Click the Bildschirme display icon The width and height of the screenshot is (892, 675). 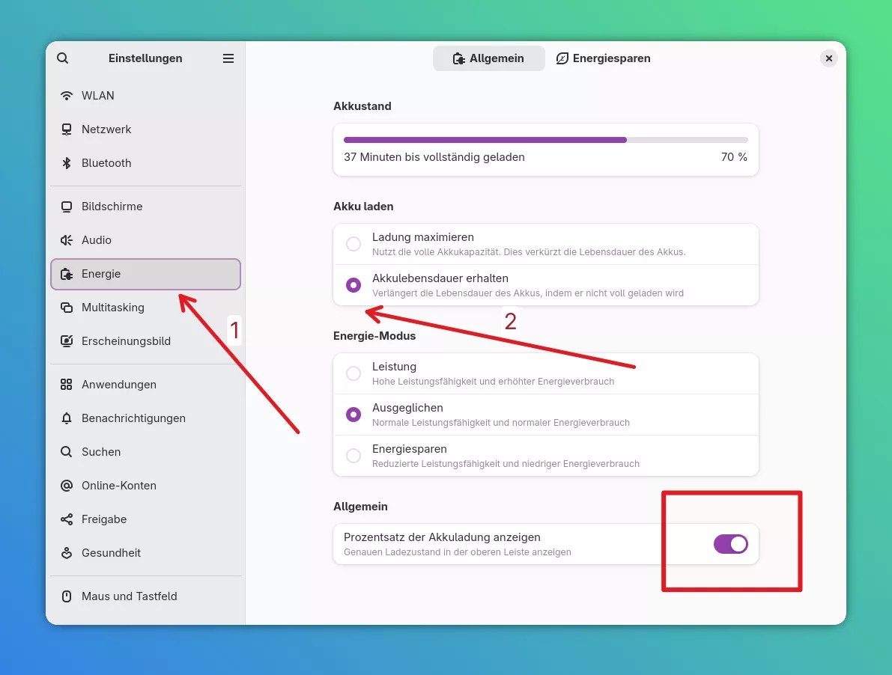pyautogui.click(x=67, y=207)
